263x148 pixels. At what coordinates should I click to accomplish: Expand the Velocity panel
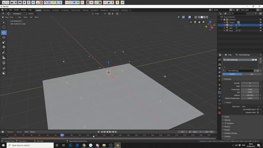[x=227, y=120]
